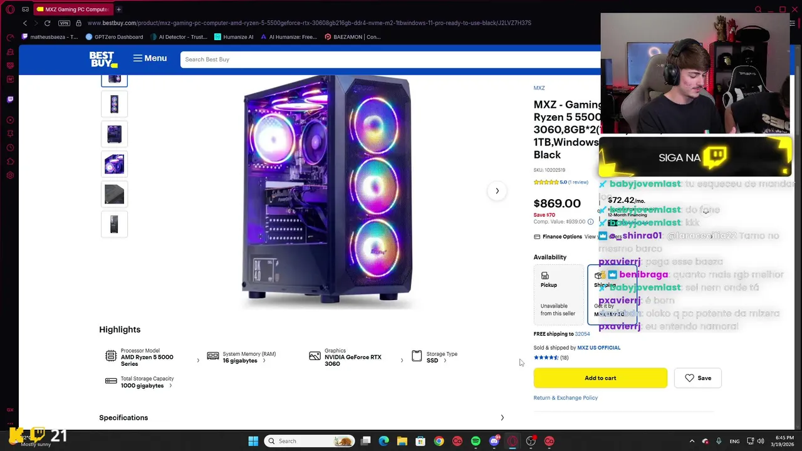Open the GPTZero Dashboard bookmark

[x=114, y=37]
